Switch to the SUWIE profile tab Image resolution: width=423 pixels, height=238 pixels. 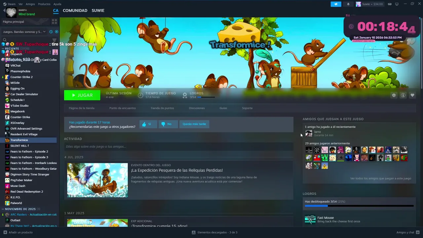click(98, 11)
